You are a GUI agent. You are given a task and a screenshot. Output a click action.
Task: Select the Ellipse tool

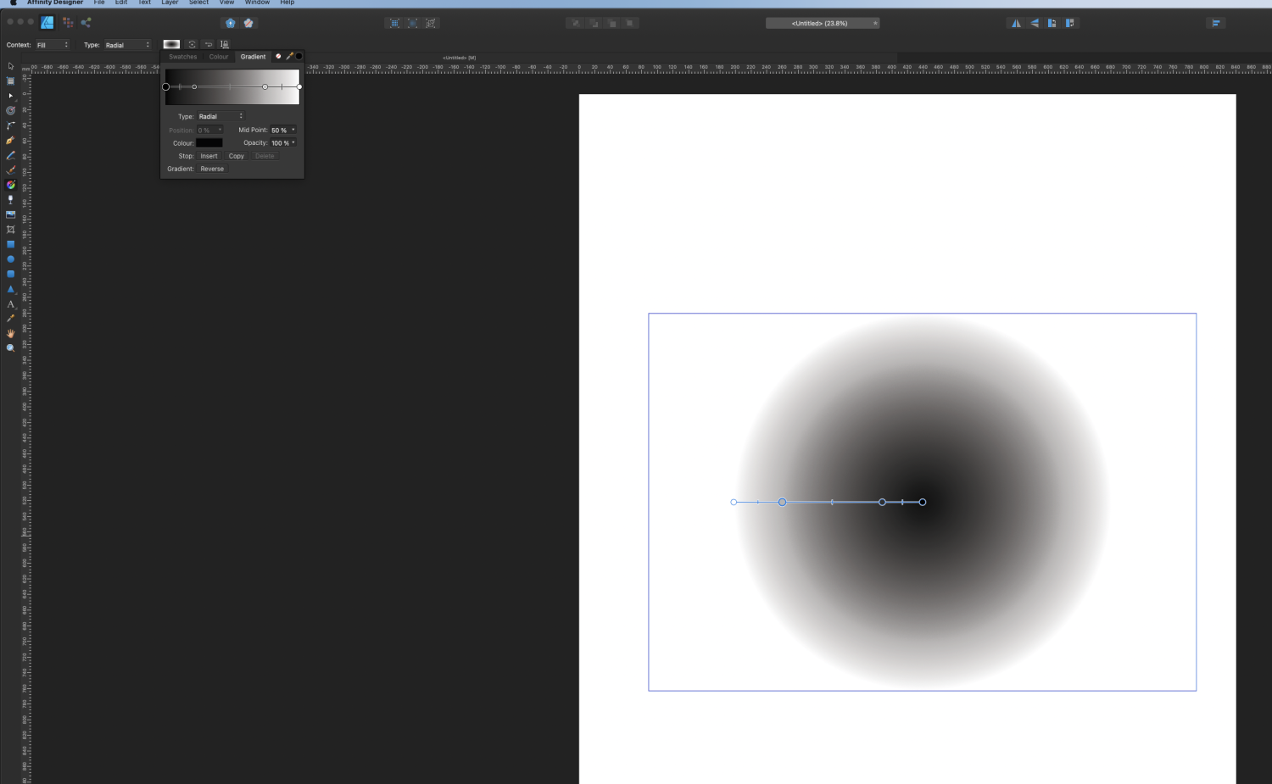coord(10,259)
